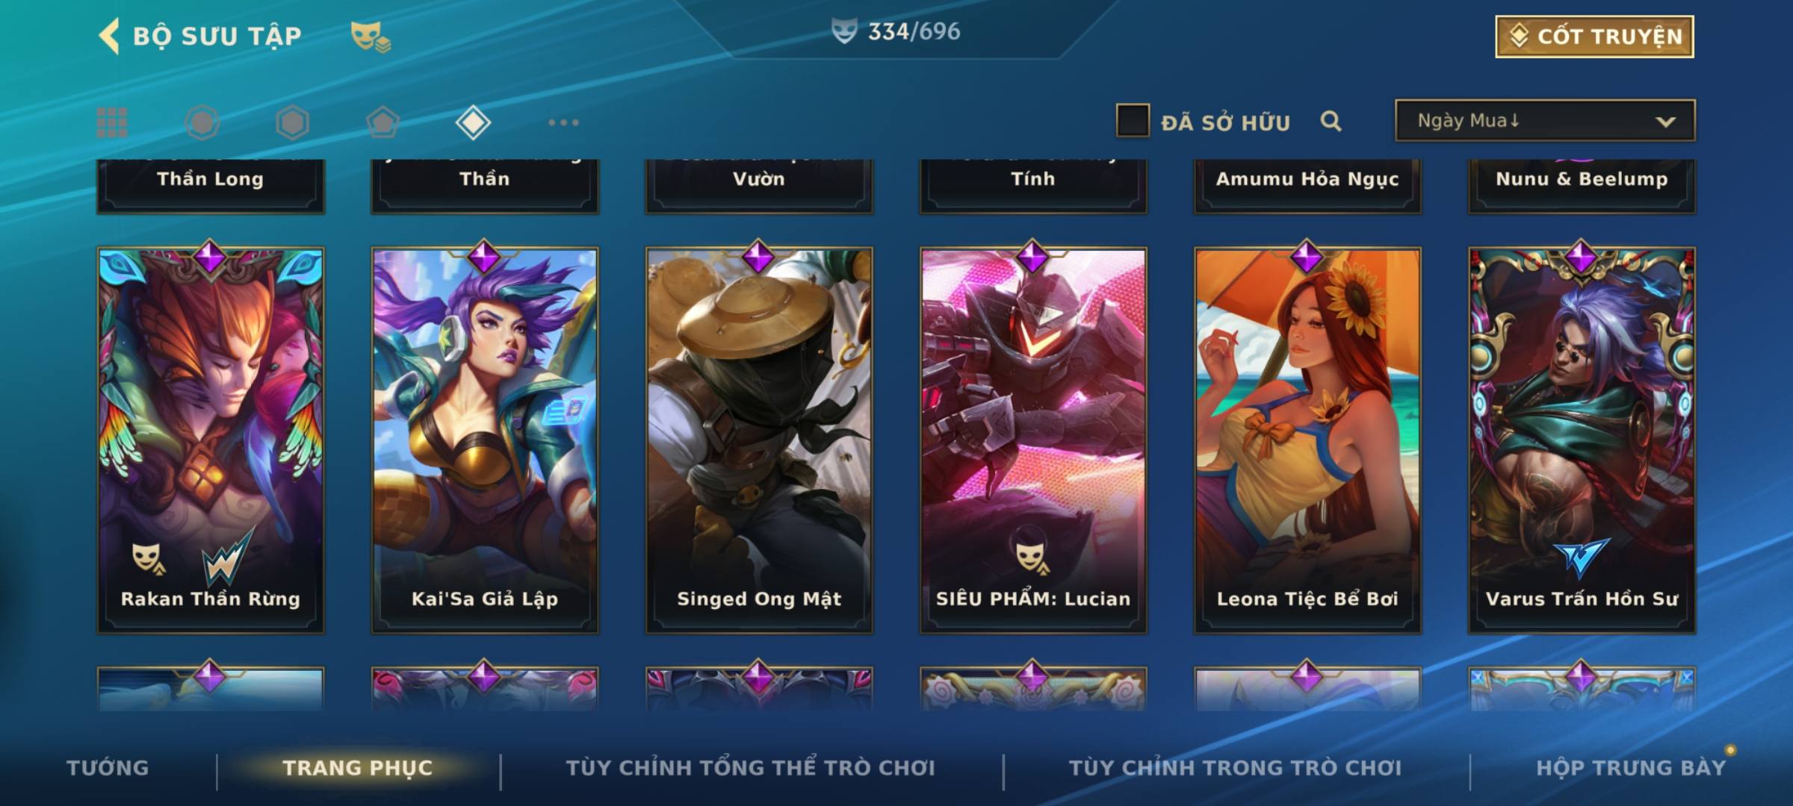Toggle the Đã Sở Hữu checkbox
Viewport: 1793px width, 806px height.
[x=1133, y=120]
